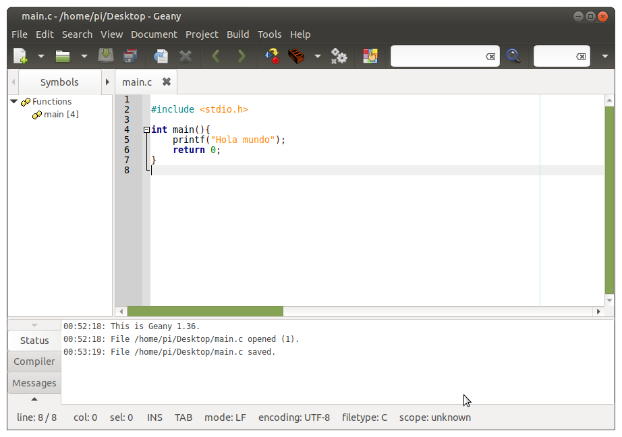This screenshot has width=622, height=437.
Task: Run or view file with gears icon
Action: [x=339, y=56]
